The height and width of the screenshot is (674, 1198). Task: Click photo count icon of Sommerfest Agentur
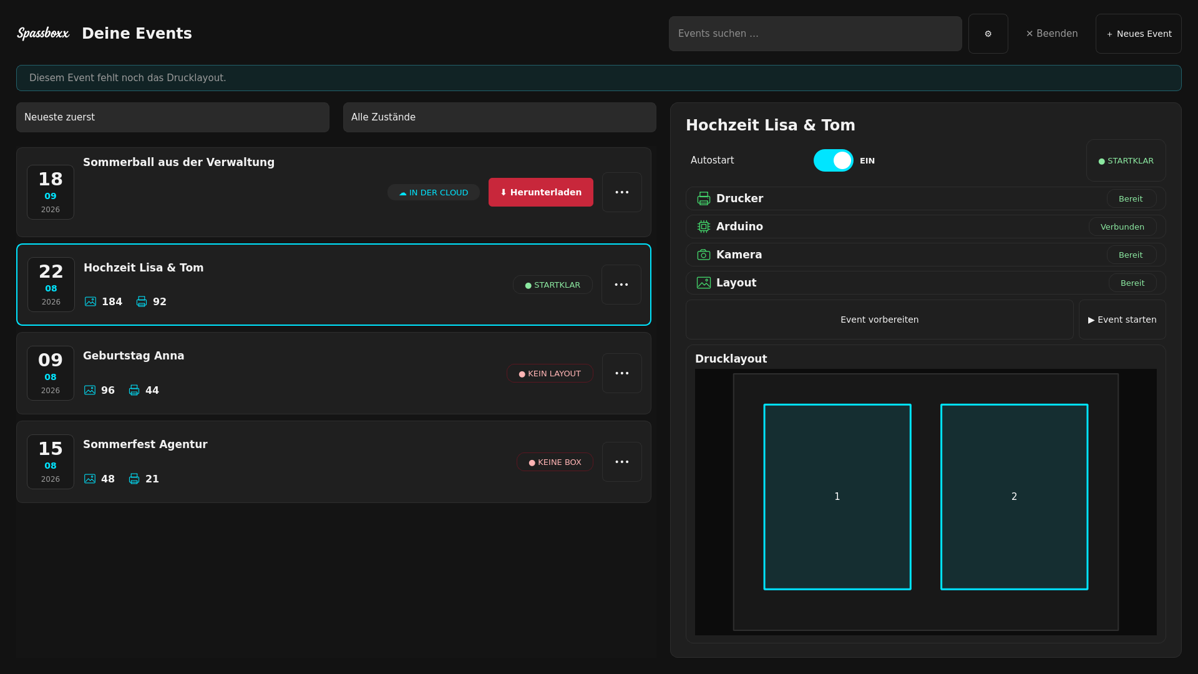[90, 479]
